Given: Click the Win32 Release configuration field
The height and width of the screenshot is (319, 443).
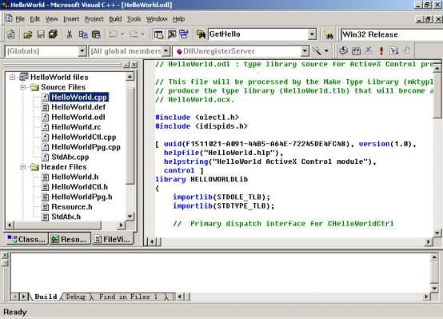Looking at the screenshot, I should tap(392, 34).
